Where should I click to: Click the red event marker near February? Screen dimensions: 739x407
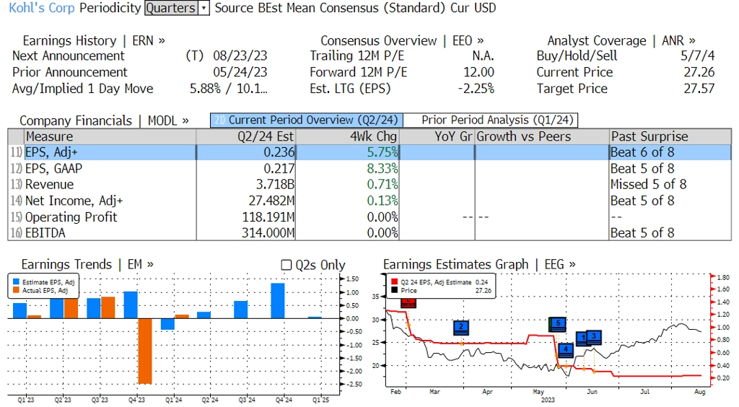pyautogui.click(x=408, y=303)
